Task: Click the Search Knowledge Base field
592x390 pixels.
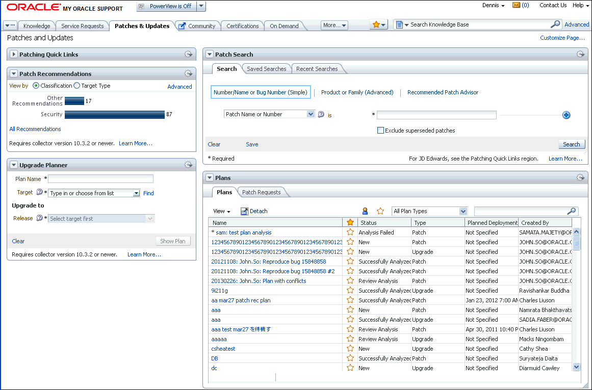Action: [x=479, y=24]
